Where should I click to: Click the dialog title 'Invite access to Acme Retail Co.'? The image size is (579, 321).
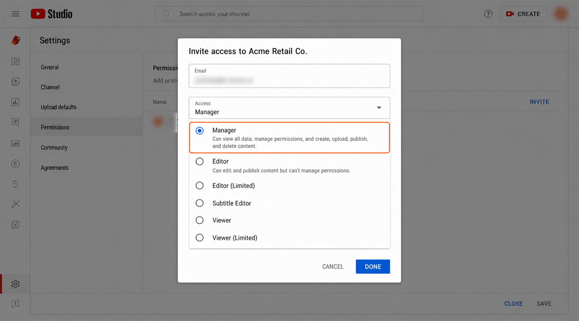[x=248, y=51]
